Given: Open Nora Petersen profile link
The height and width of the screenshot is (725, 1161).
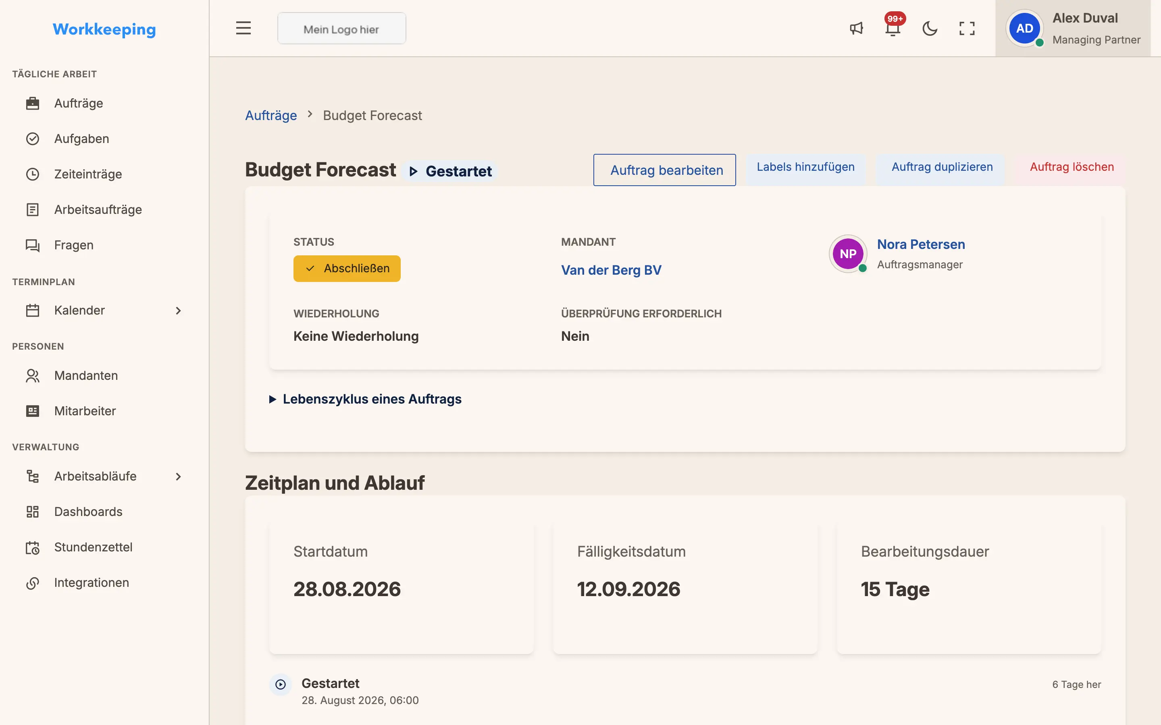Looking at the screenshot, I should coord(921,244).
